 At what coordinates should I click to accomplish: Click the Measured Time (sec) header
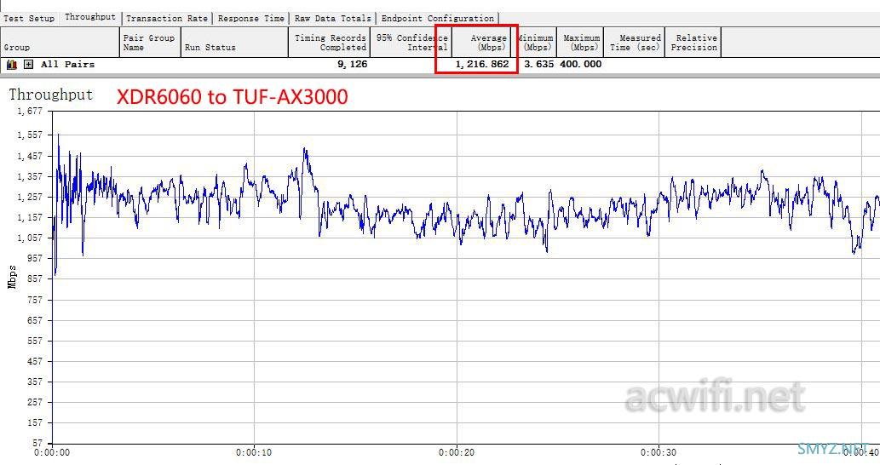tap(634, 42)
